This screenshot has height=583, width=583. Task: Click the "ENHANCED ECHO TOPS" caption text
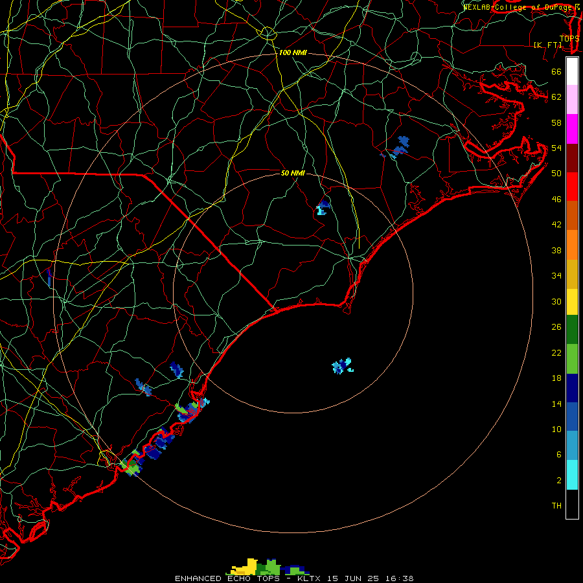click(x=227, y=578)
